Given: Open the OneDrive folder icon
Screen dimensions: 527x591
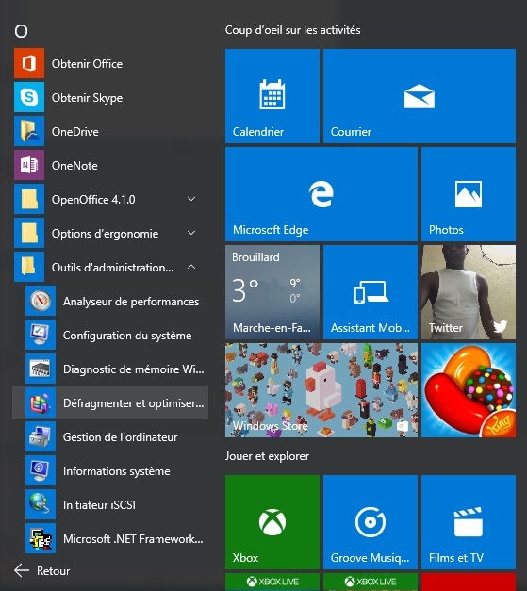Looking at the screenshot, I should pos(29,131).
